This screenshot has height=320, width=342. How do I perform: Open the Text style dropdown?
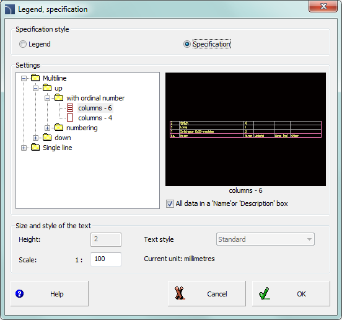click(265, 239)
